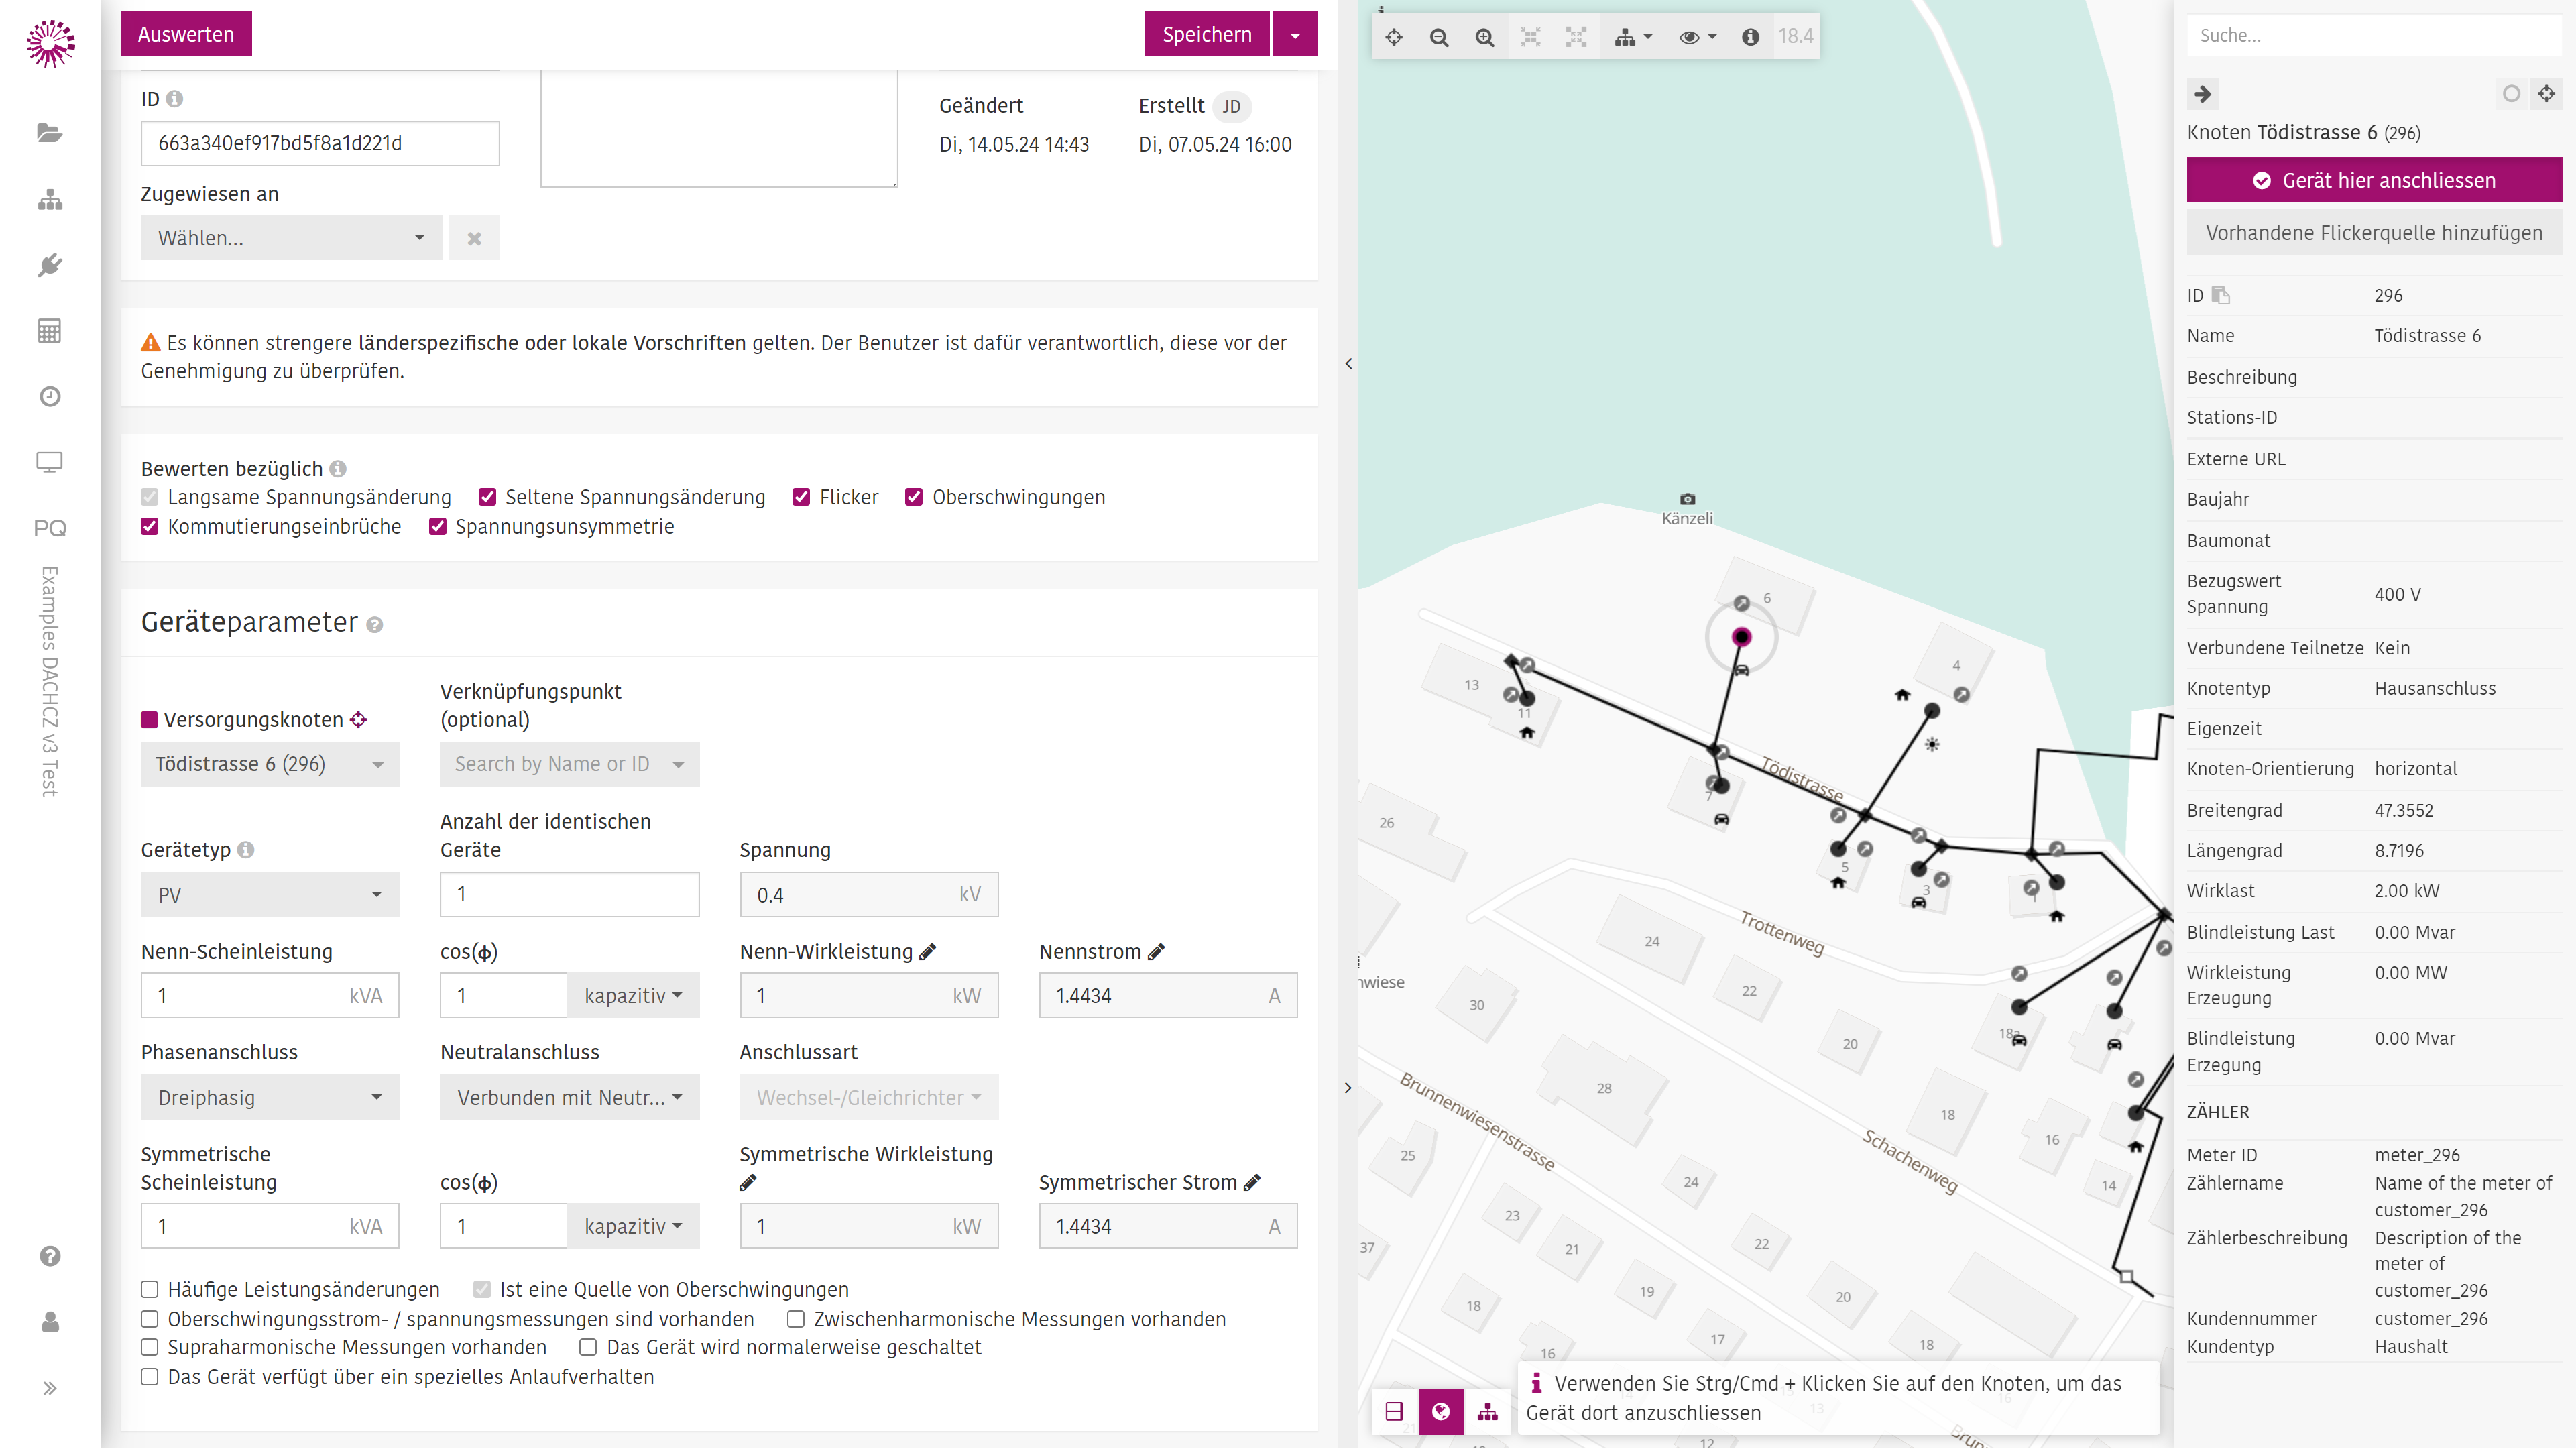Click the map zoom out magnifier
Viewport: 2576px width, 1449px height.
1439,37
